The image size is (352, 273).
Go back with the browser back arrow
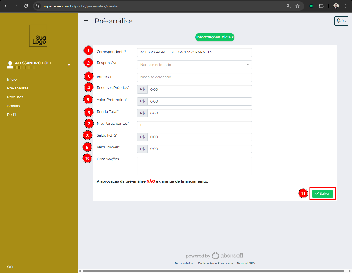[x=6, y=6]
